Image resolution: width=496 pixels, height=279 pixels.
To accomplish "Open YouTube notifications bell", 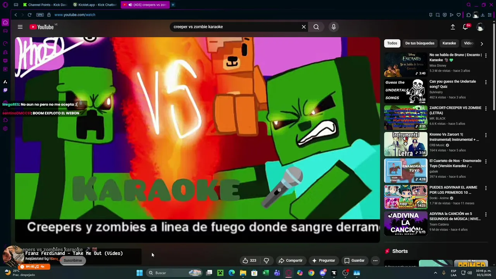I will [x=465, y=27].
